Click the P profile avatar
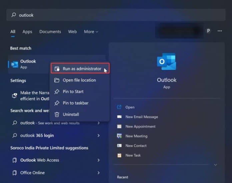 208,31
